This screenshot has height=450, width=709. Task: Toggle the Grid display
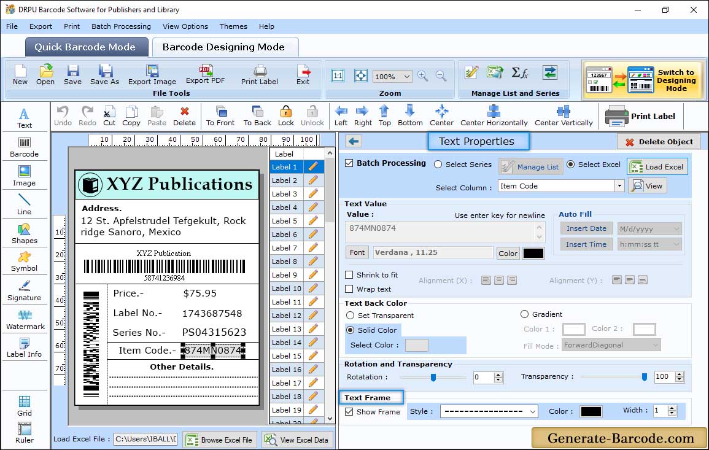click(25, 406)
